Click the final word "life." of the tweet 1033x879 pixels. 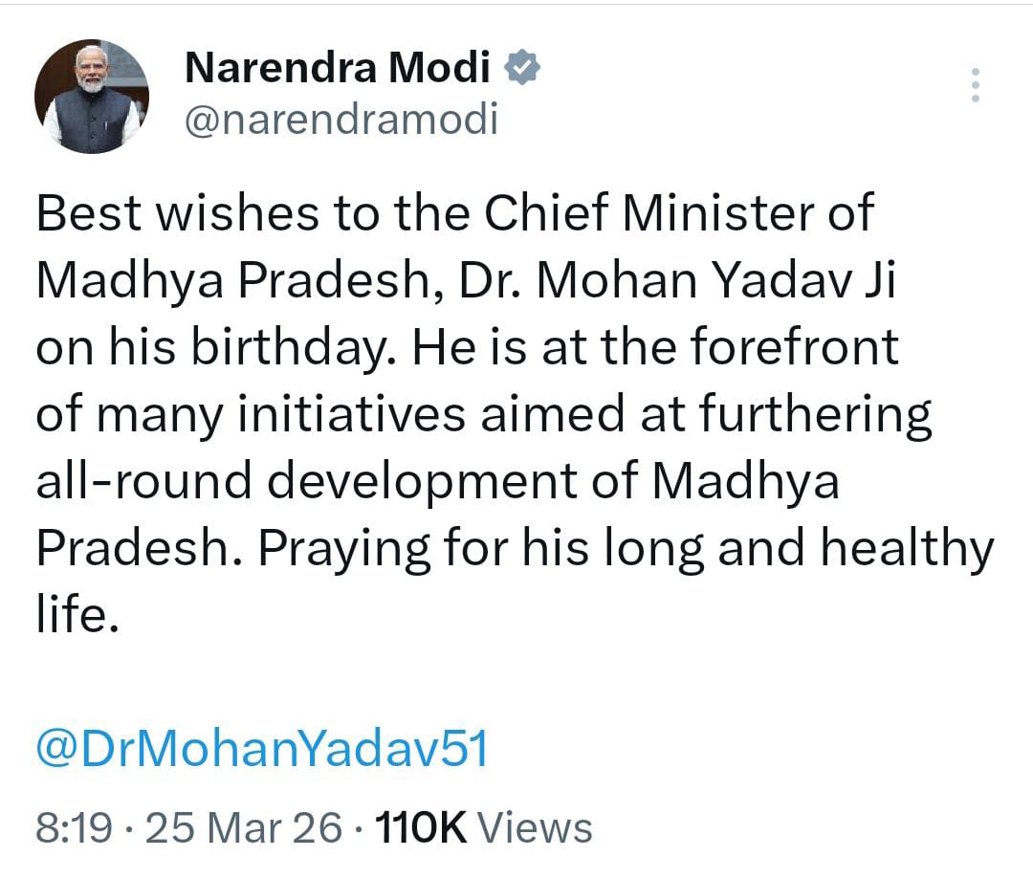pos(77,615)
